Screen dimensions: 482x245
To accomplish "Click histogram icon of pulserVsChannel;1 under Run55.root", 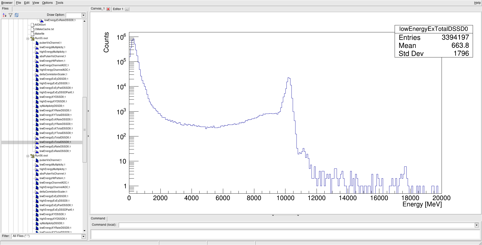I will pyautogui.click(x=37, y=43).
